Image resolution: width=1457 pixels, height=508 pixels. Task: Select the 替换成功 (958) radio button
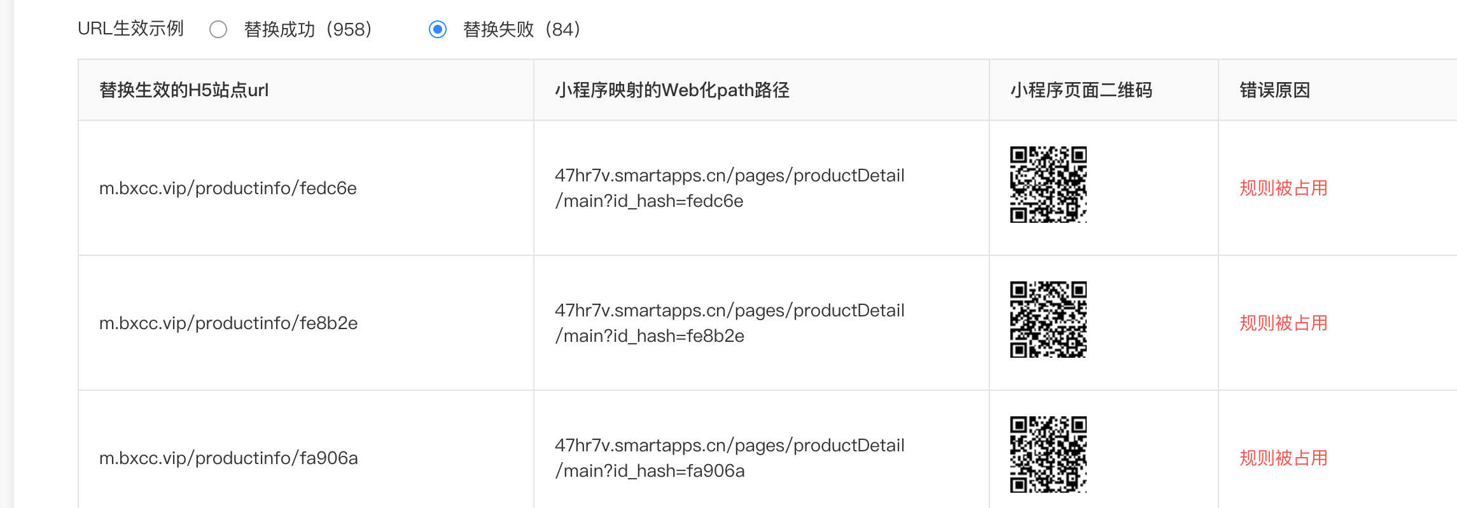(x=218, y=29)
